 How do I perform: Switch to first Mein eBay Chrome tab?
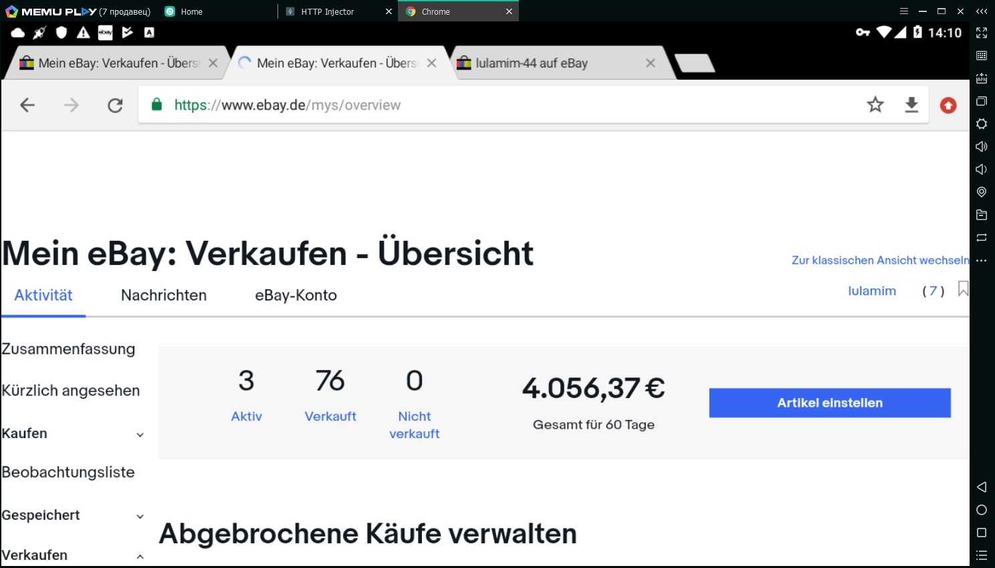[118, 63]
